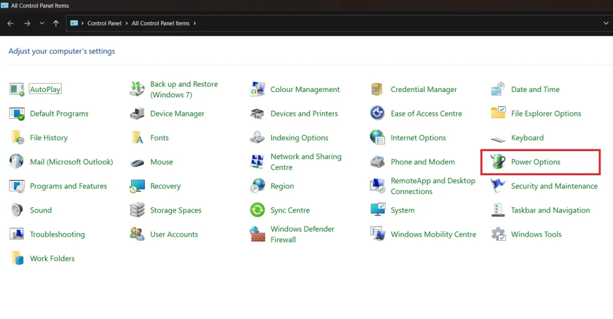Click the File History icon
This screenshot has height=319, width=613.
tap(17, 137)
